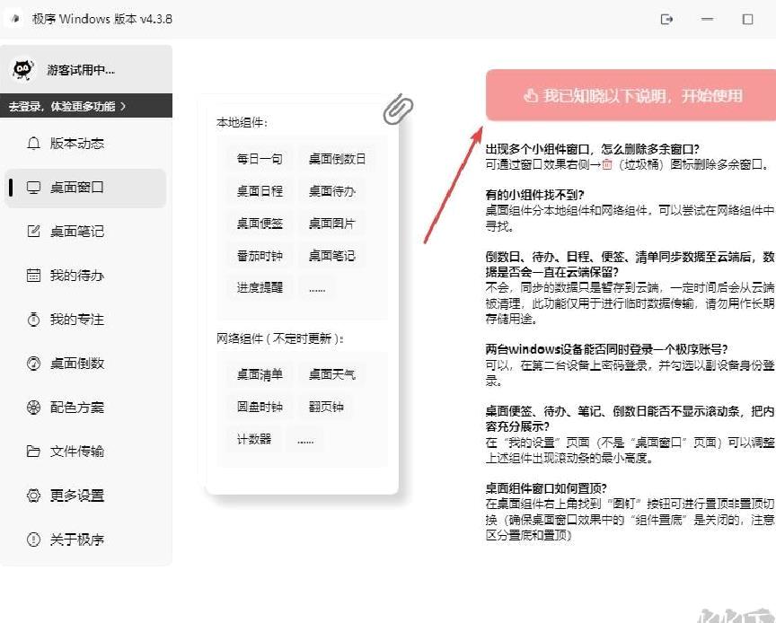The width and height of the screenshot is (776, 623).
Task: Minimize the 极序 window
Action: pyautogui.click(x=707, y=19)
